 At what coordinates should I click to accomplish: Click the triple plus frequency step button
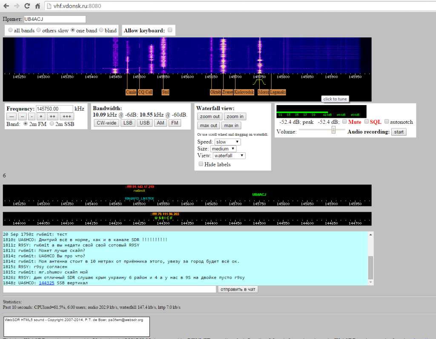point(67,117)
